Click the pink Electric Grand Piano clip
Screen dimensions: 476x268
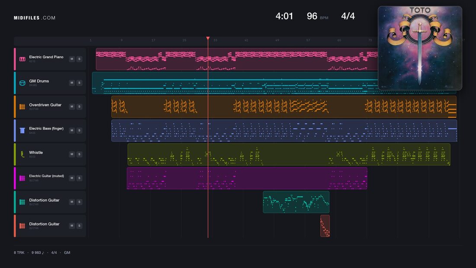click(237, 59)
